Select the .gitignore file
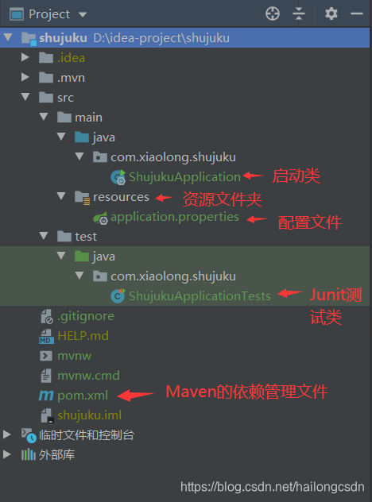The image size is (372, 502). pyautogui.click(x=86, y=316)
